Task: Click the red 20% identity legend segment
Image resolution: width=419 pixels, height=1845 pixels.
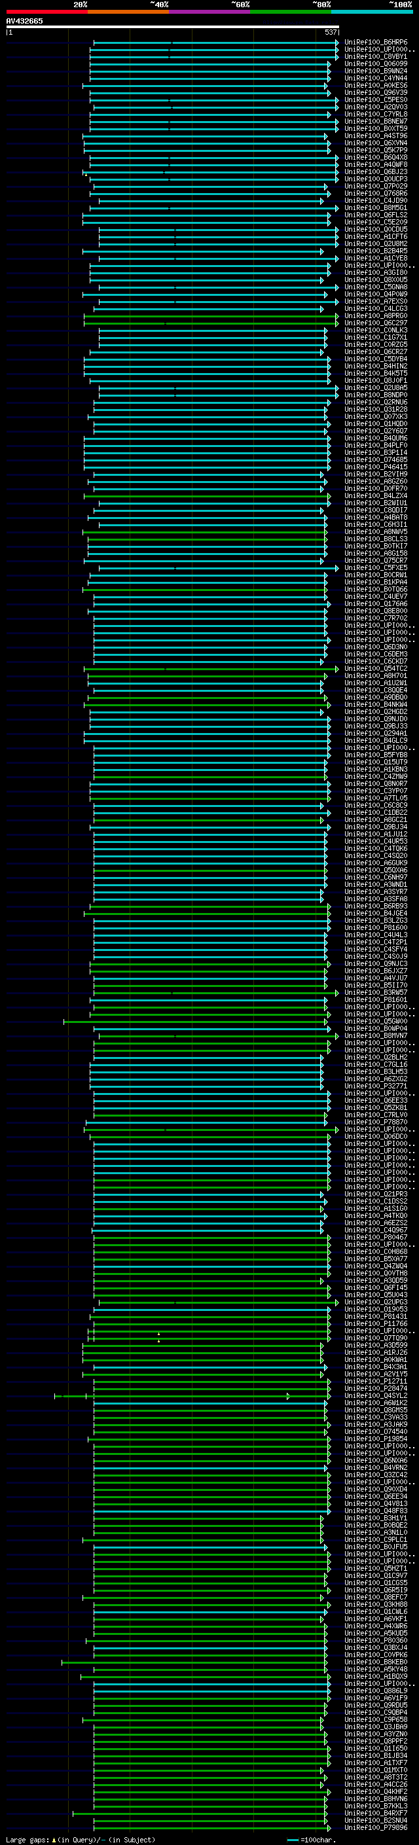Action: coord(46,12)
